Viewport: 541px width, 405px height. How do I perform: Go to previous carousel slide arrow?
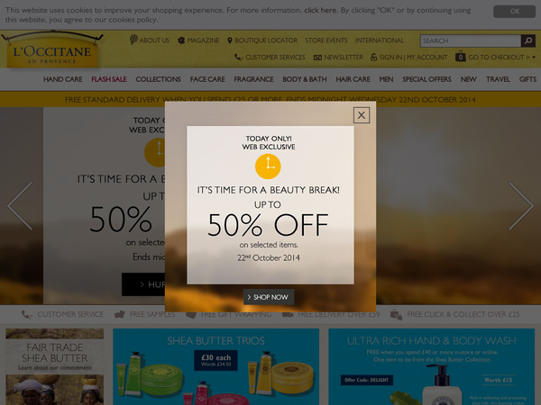click(20, 205)
